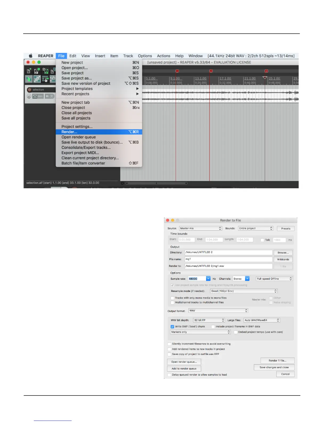The width and height of the screenshot is (326, 423).
Task: Open the Resample mode dropdown
Action: 244,291
